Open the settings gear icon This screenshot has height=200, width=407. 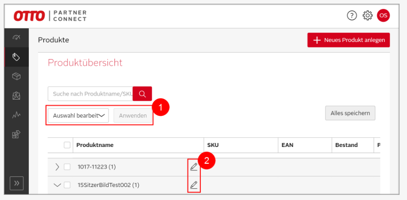pyautogui.click(x=367, y=15)
